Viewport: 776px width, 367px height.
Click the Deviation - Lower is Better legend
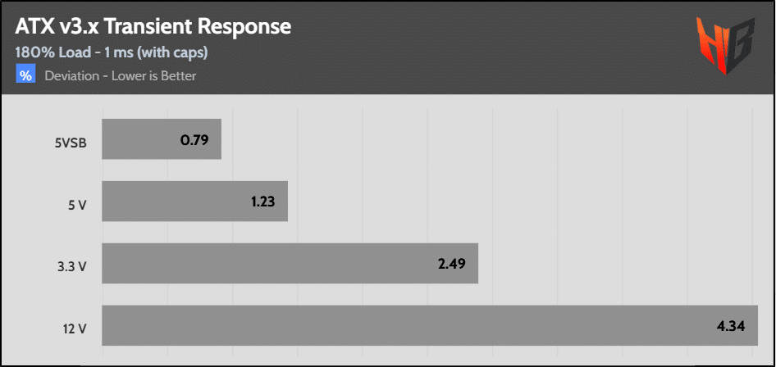click(121, 76)
